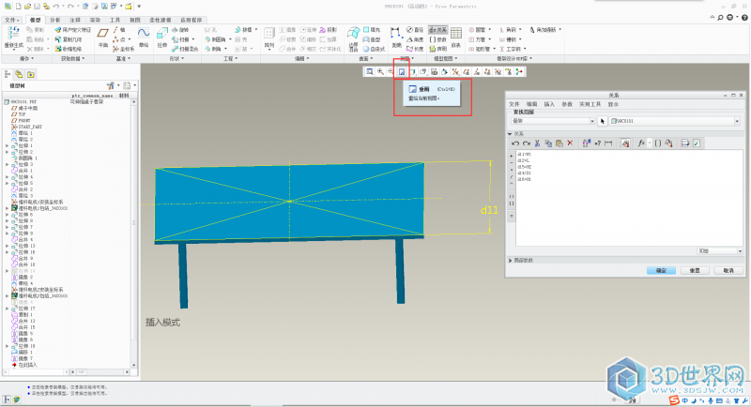Click the zoom out magnifier in graphics toolbar

(391, 71)
